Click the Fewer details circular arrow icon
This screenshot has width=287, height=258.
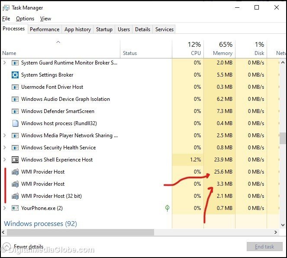[6, 246]
